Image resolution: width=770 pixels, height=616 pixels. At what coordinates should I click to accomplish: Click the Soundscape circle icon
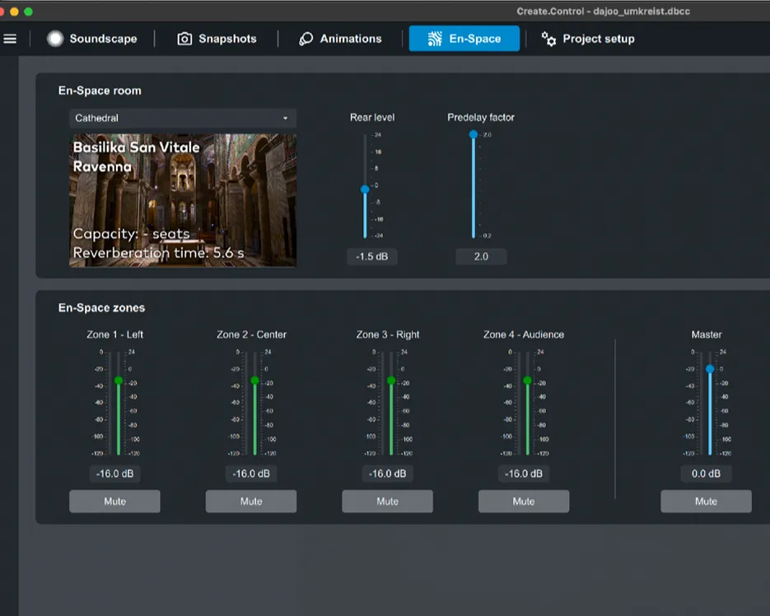click(55, 39)
